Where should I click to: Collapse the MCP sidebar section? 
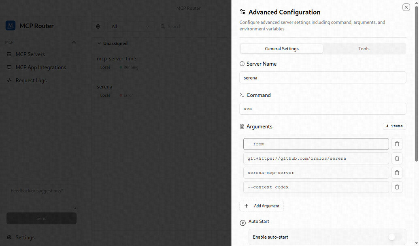tap(74, 43)
